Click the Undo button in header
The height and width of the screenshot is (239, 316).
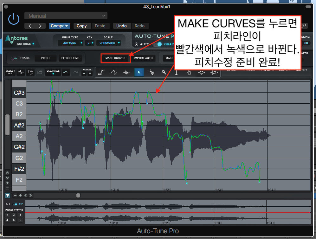(x=121, y=26)
